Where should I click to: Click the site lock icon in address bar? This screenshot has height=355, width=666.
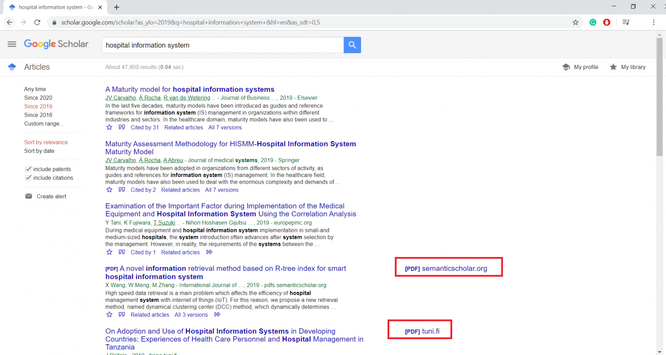click(x=54, y=22)
